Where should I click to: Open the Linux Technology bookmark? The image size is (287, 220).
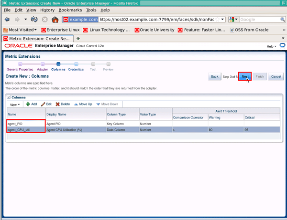[106, 30]
